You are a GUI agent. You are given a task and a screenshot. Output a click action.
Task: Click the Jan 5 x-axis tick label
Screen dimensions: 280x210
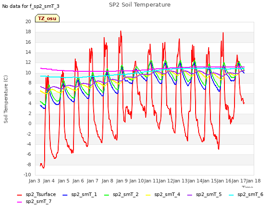[x=63, y=181]
